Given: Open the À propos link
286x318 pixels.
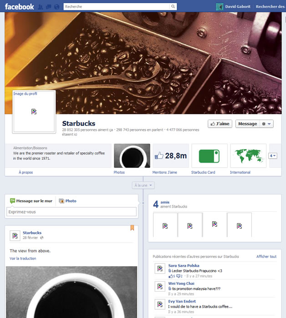Looking at the screenshot, I should point(26,172).
